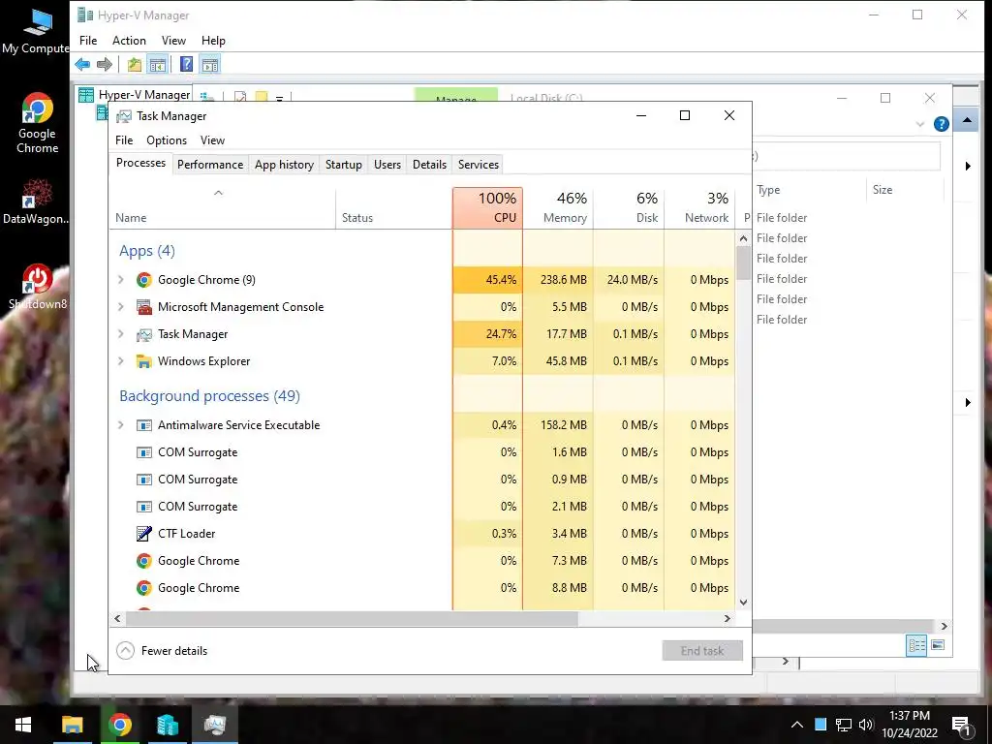Click the volume speaker icon in system tray
Screen dimensions: 992x744
[866, 725]
